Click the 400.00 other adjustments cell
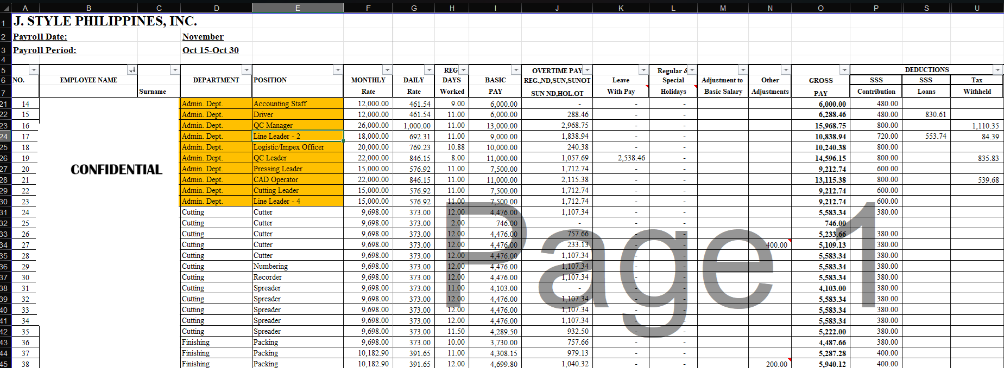This screenshot has height=368, width=1004. coord(770,244)
